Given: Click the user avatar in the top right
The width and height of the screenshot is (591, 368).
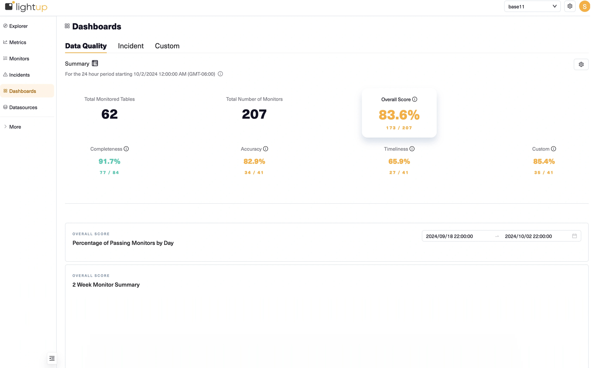Looking at the screenshot, I should tap(584, 6).
